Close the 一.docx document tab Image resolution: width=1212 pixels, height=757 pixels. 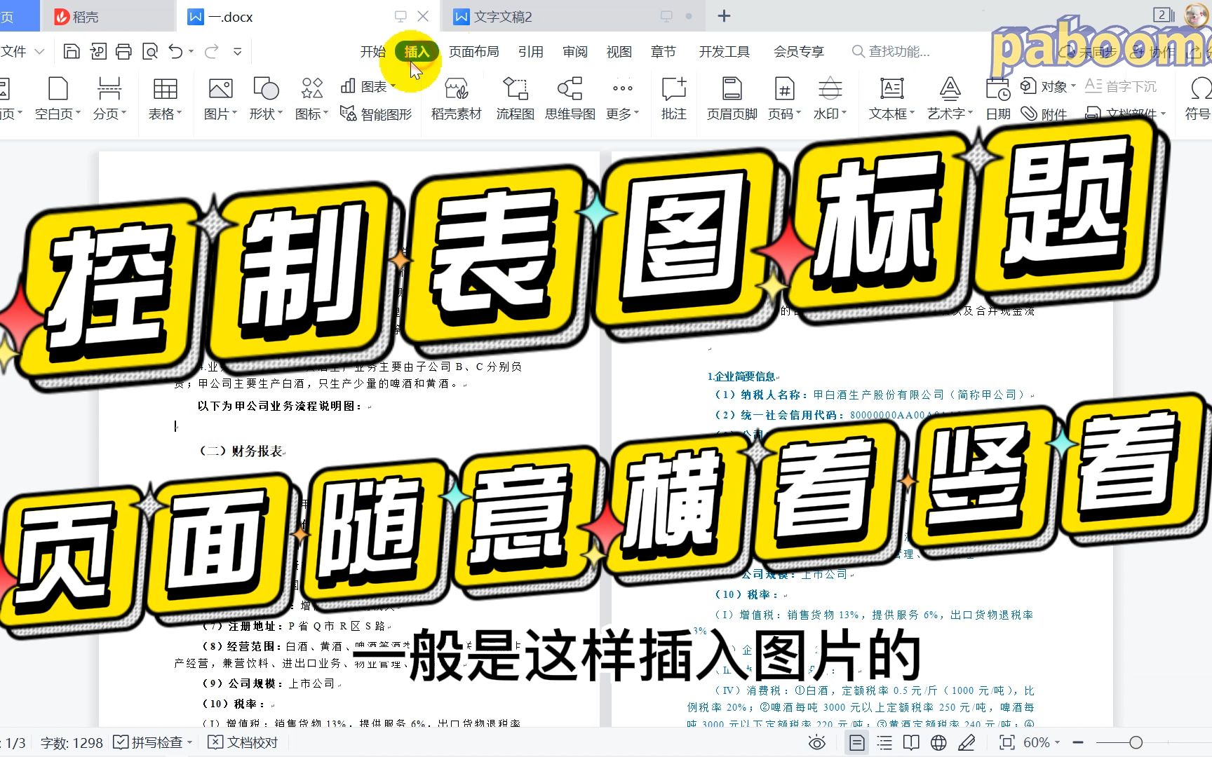423,16
